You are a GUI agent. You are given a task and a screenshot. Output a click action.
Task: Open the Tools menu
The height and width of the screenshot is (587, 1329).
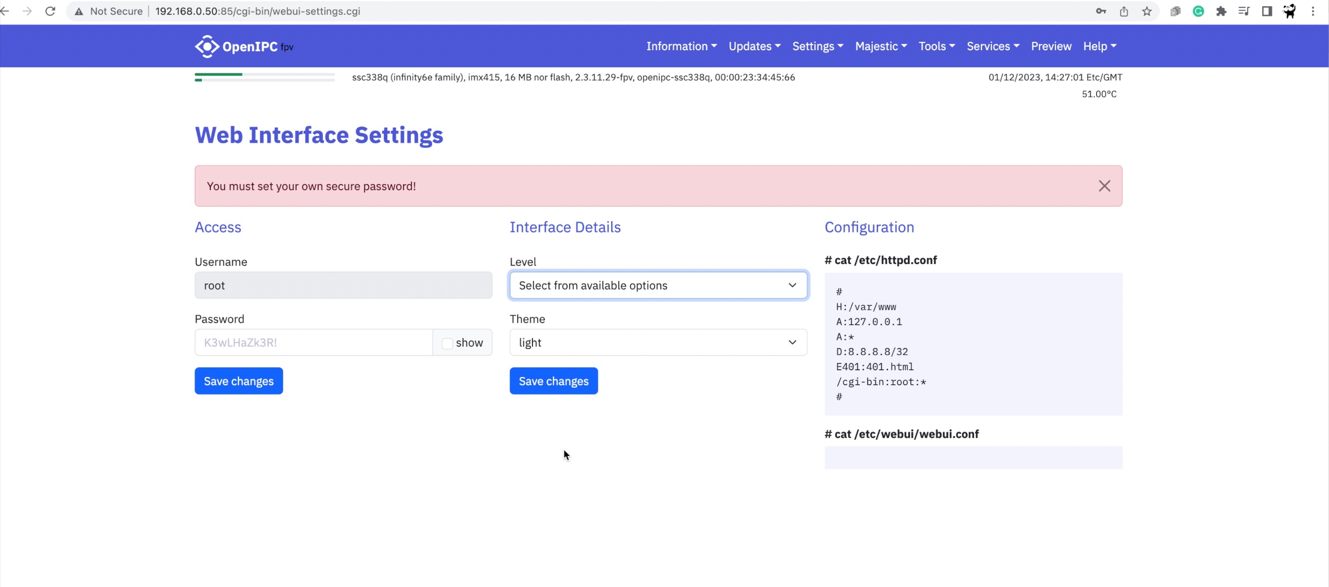pyautogui.click(x=936, y=46)
